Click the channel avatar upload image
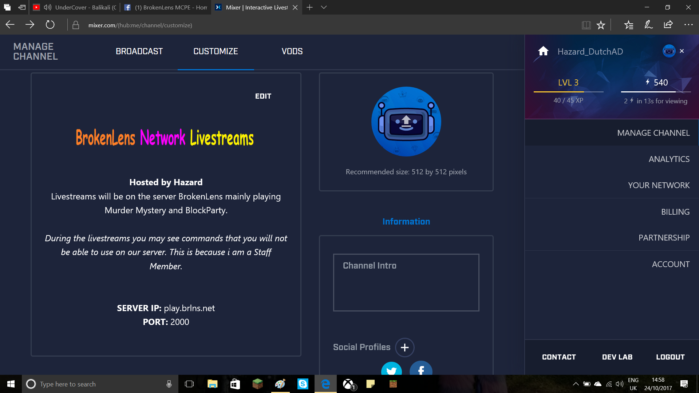This screenshot has height=393, width=699. pos(406,122)
